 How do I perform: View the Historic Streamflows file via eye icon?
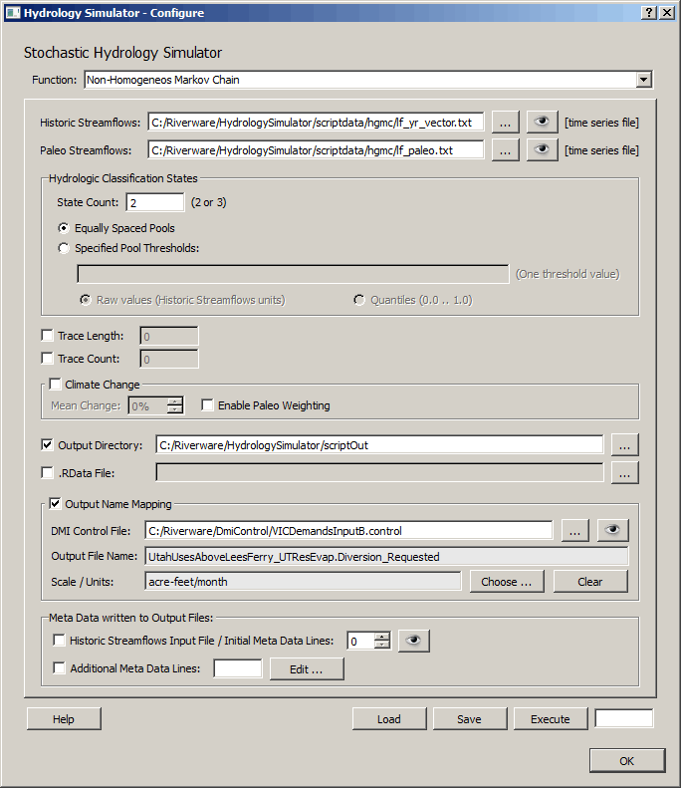point(542,123)
